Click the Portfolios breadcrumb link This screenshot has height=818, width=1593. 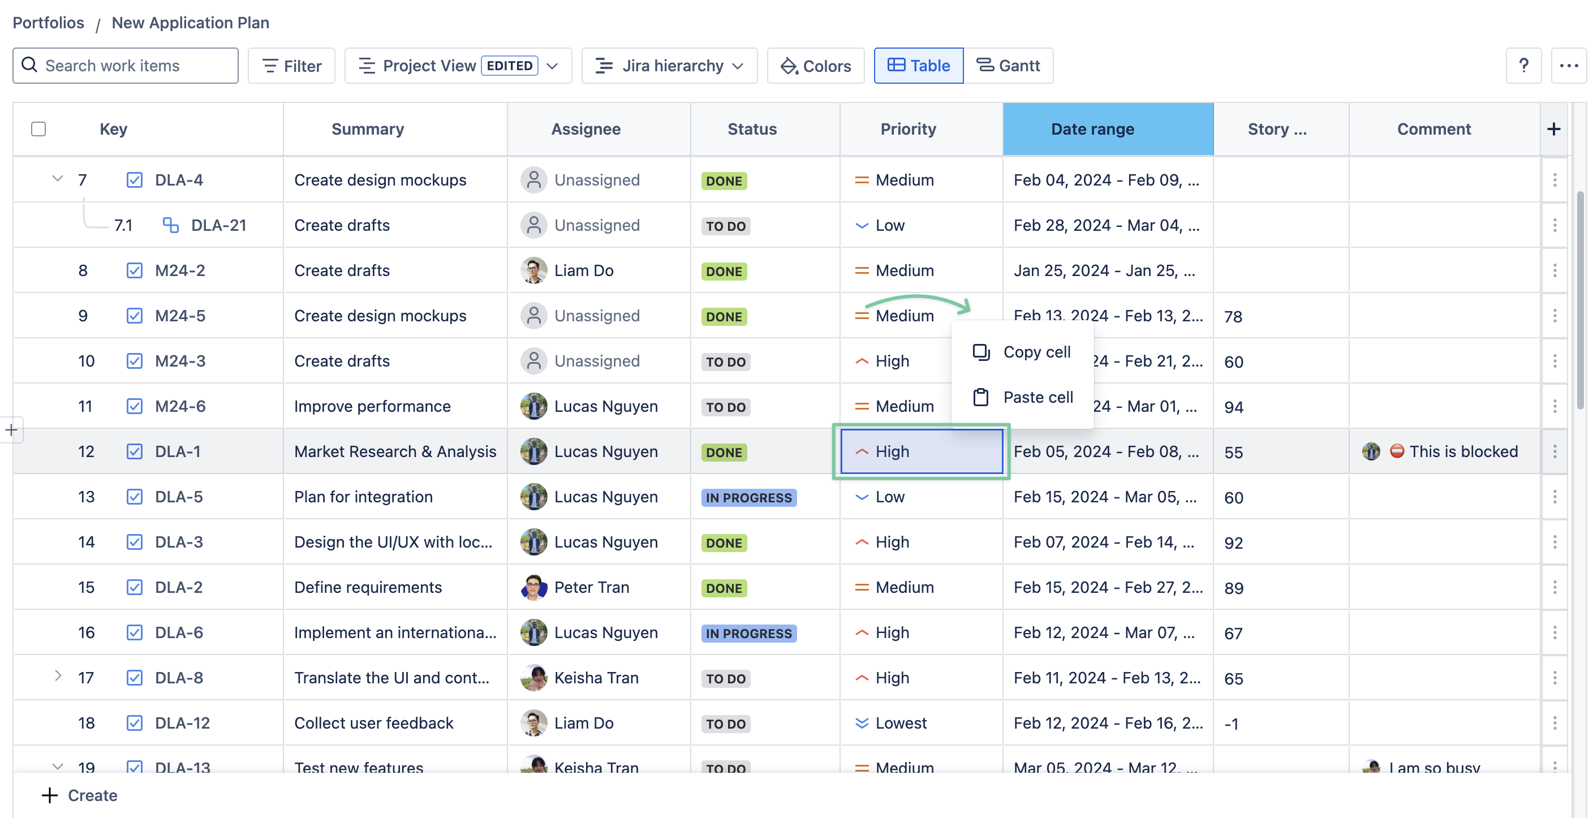48,23
